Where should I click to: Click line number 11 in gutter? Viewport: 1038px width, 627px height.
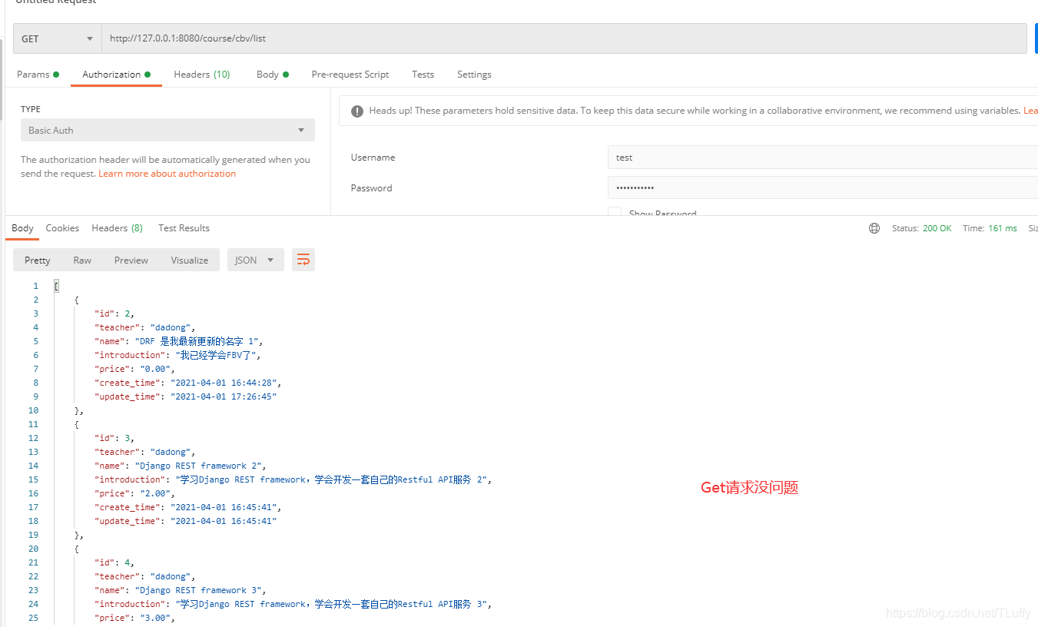(33, 424)
